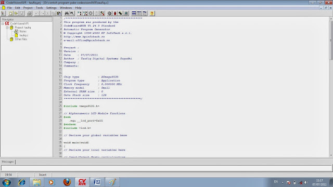
Task: Click the Find Next toolbar icon
Action: (x=72, y=14)
